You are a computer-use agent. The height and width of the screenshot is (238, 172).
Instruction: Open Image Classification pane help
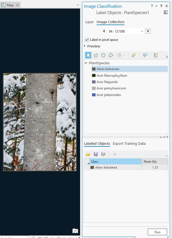pyautogui.click(x=152, y=6)
